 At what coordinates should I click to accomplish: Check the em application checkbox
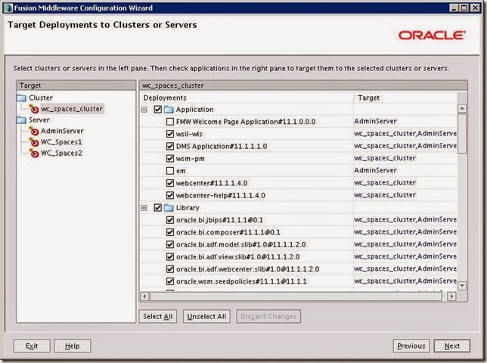coord(170,171)
